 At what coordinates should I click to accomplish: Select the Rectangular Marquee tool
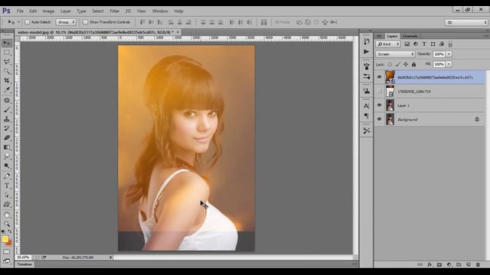coord(7,53)
